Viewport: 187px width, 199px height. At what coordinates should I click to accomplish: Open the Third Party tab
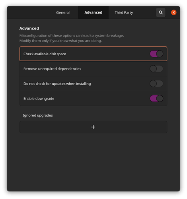tap(124, 12)
